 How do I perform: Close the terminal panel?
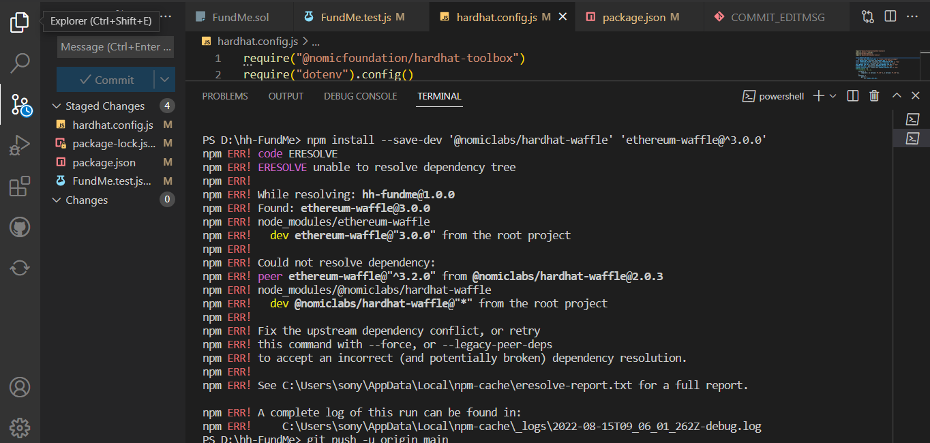coord(915,96)
